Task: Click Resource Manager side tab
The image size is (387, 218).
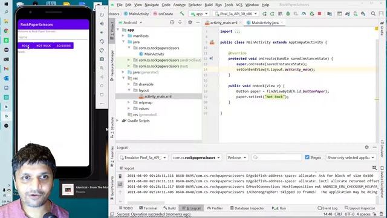Action: [x=112, y=65]
